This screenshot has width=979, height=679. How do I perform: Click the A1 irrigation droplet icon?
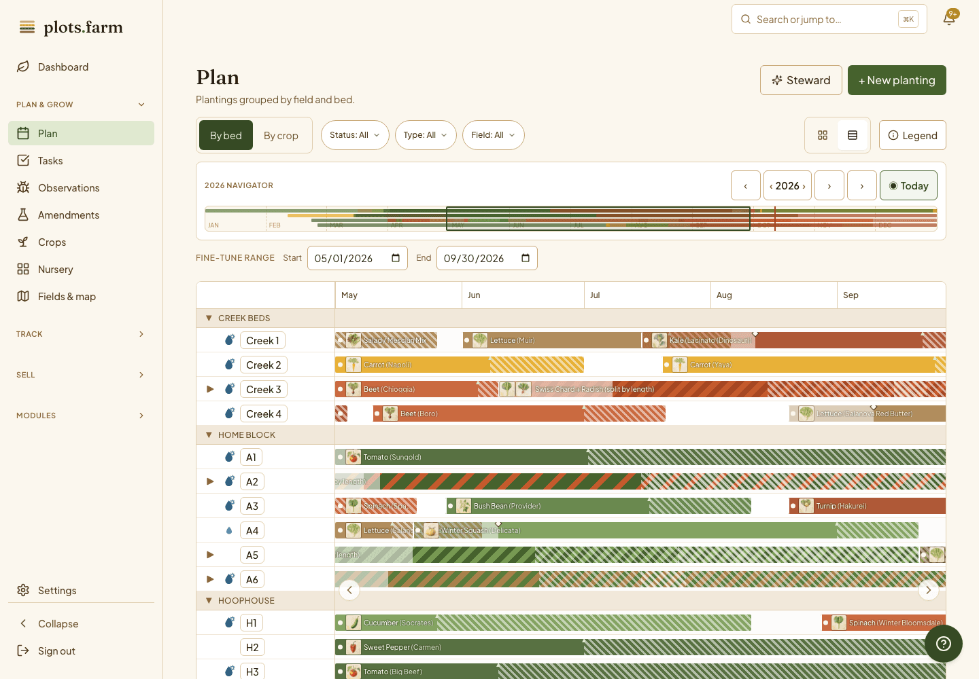click(230, 456)
